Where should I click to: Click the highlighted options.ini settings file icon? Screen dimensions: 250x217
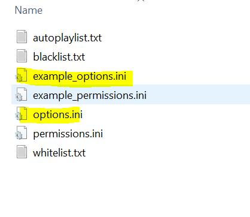(x=21, y=114)
